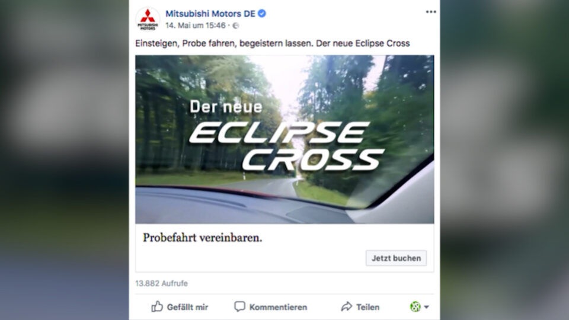Click the share arrow icon
The height and width of the screenshot is (320, 569).
[x=347, y=306]
